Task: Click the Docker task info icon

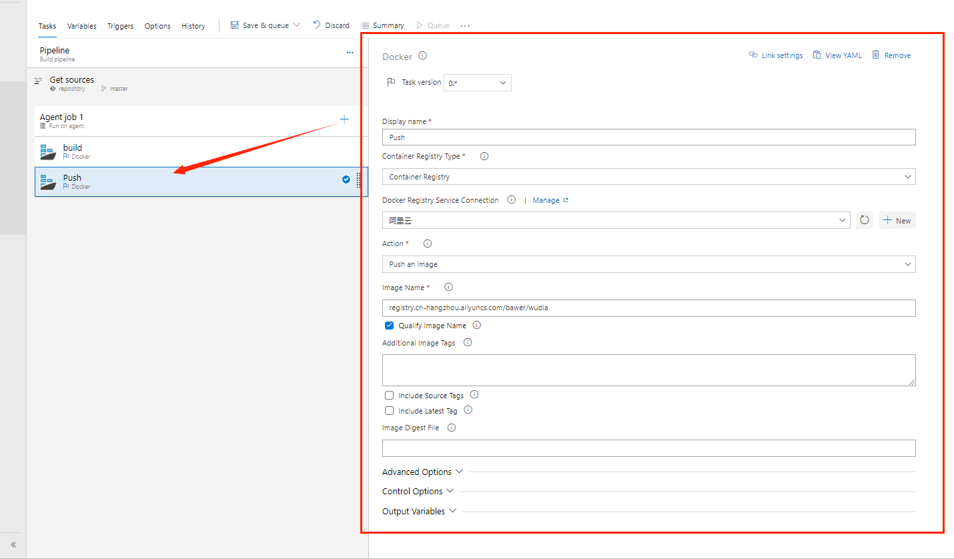Action: click(x=422, y=56)
